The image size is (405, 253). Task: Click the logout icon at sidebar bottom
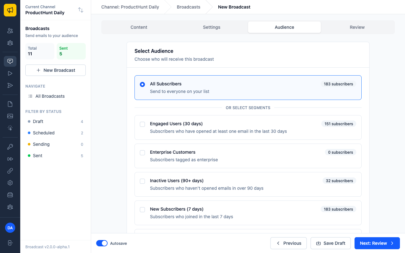(x=10, y=243)
